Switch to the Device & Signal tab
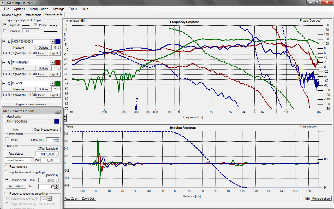 pyautogui.click(x=12, y=15)
